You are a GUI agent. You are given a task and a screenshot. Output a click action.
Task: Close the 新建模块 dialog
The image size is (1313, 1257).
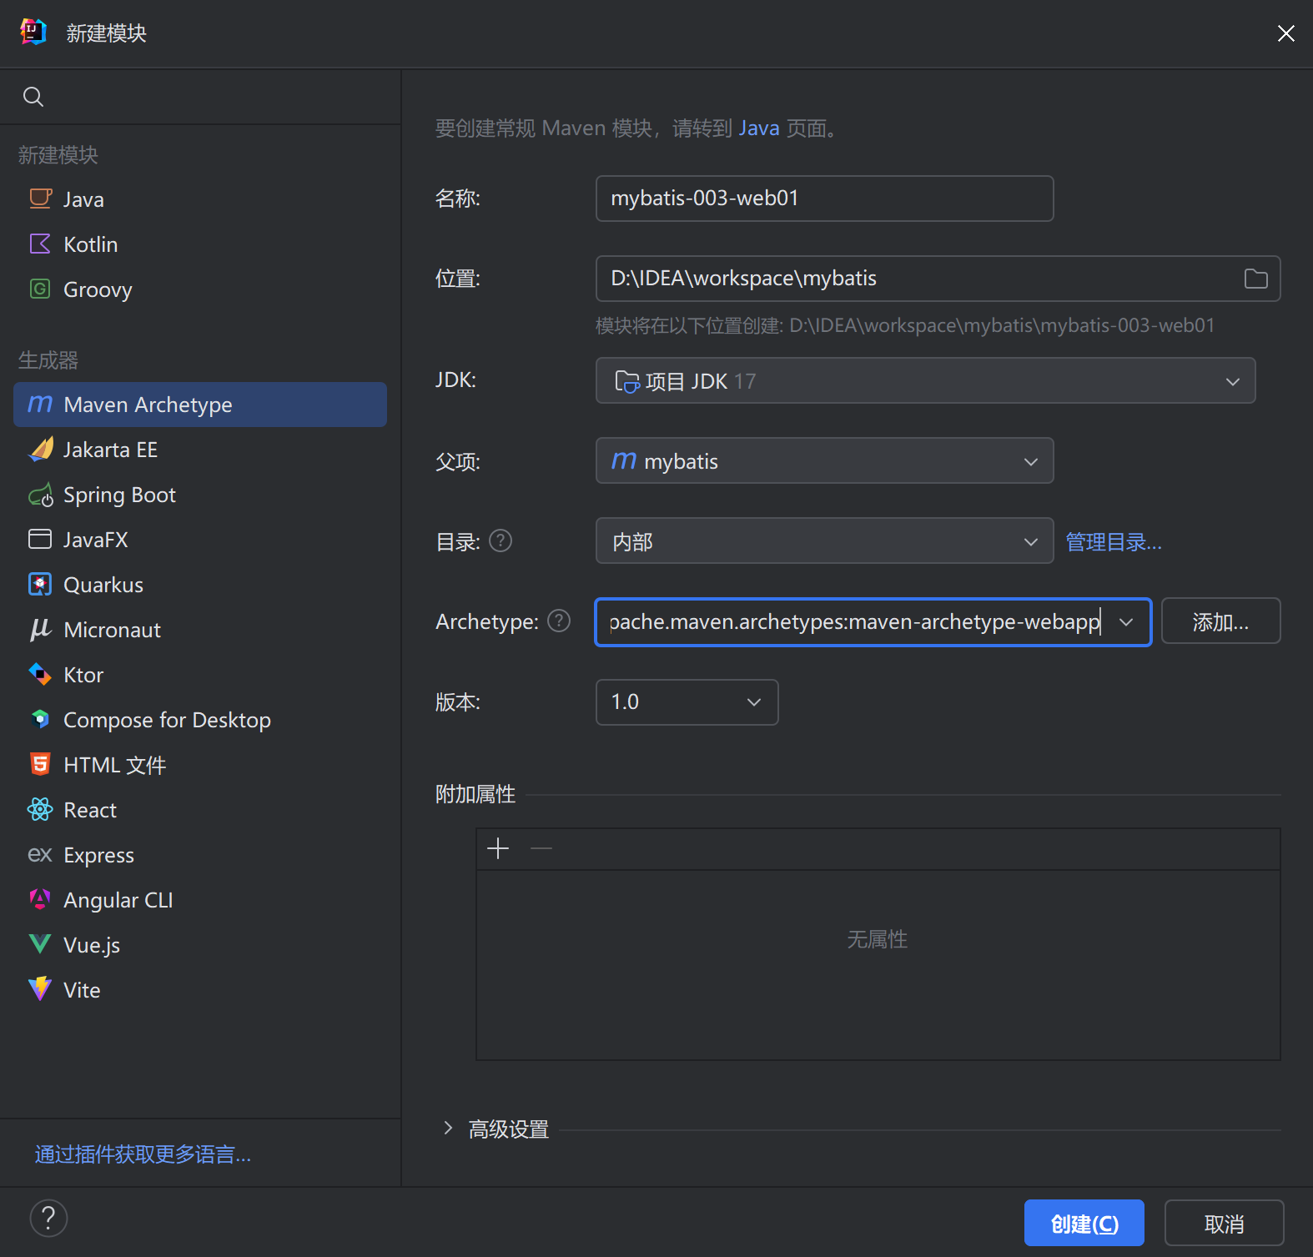tap(1285, 33)
